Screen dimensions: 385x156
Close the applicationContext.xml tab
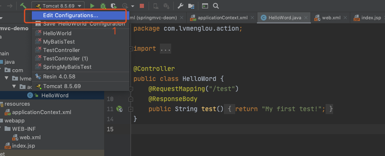(x=252, y=18)
